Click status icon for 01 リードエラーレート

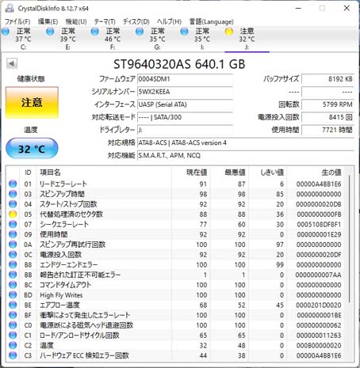(13, 184)
